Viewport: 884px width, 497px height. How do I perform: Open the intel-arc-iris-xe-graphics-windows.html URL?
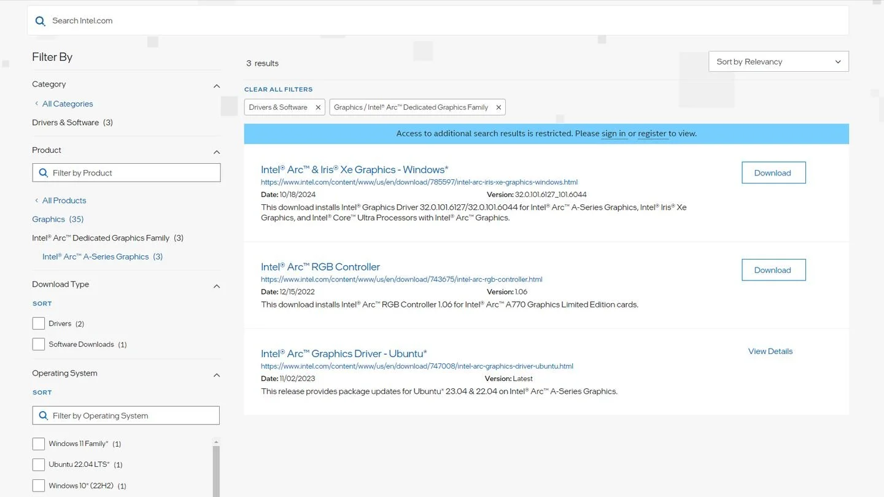point(419,182)
